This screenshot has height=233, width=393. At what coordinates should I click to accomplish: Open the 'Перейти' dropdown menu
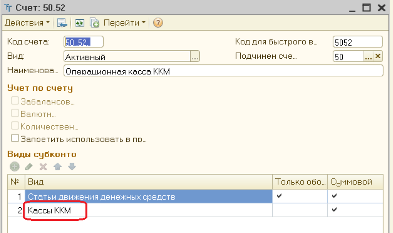click(124, 23)
